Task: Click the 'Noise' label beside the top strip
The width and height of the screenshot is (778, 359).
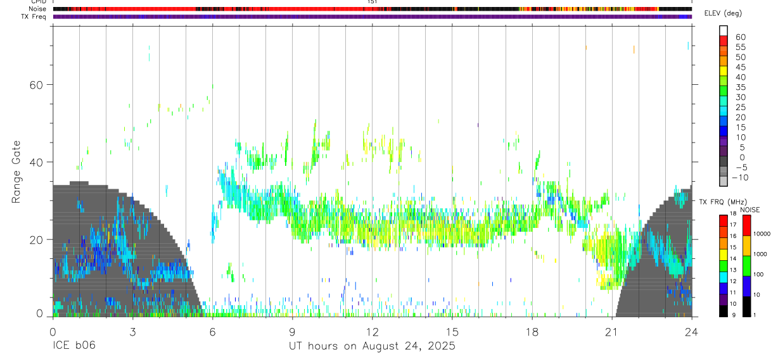Action: 38,9
